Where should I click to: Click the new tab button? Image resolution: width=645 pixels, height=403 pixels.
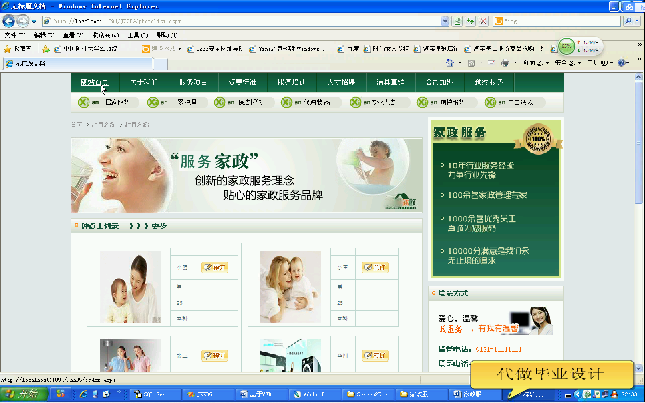tap(160, 64)
